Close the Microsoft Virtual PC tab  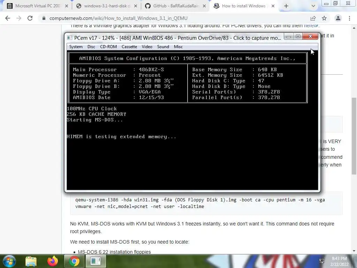[67, 6]
